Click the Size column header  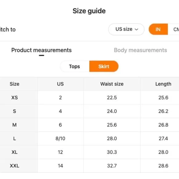(x=15, y=84)
